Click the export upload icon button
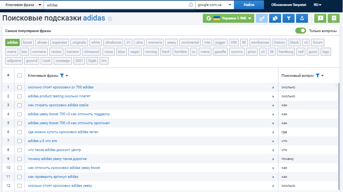The width and height of the screenshot is (343, 192). (302, 18)
